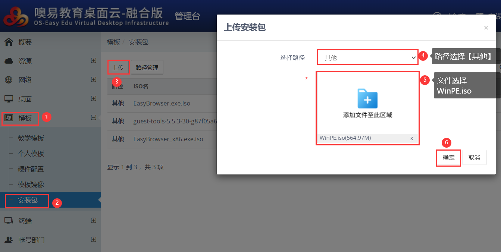501x252 pixels.
Task: Click the blue folder add-file icon
Action: [367, 99]
